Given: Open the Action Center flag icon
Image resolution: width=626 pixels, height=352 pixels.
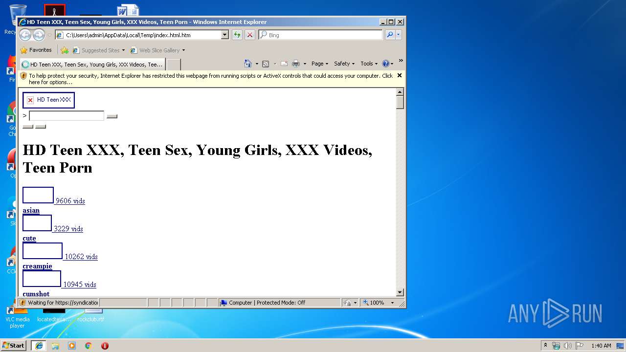Looking at the screenshot, I should [x=580, y=346].
